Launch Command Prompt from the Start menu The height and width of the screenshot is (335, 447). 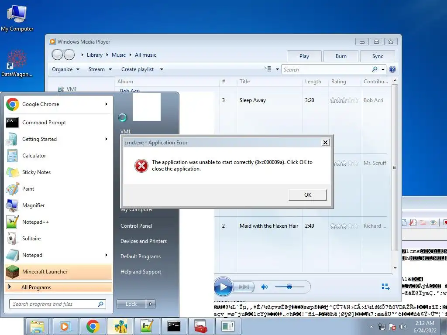(58, 123)
